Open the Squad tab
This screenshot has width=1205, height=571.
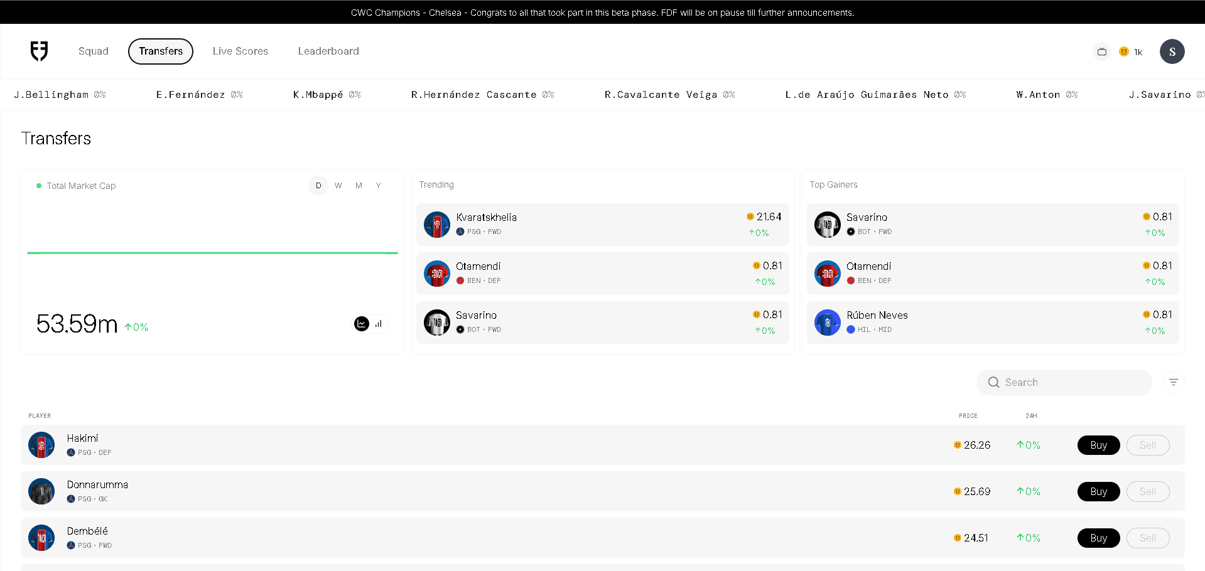pos(94,51)
